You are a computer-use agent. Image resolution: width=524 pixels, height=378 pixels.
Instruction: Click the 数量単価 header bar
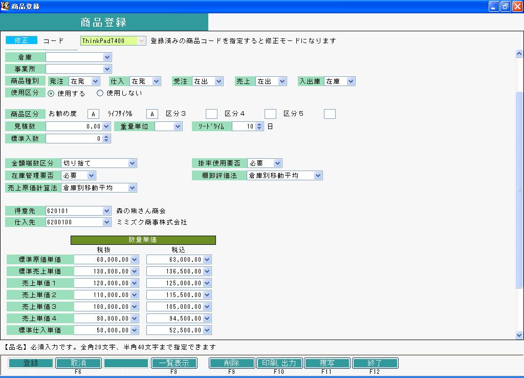143,240
